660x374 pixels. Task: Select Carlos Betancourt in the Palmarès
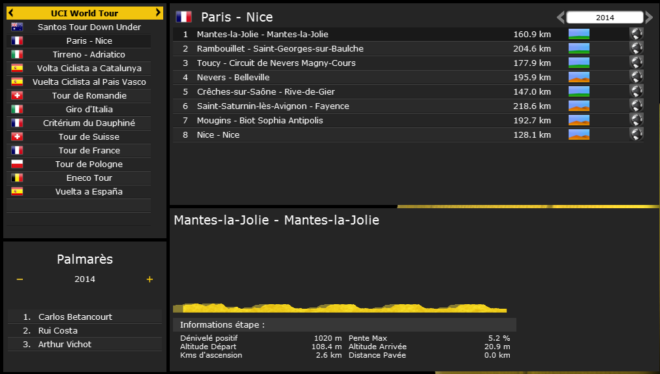[75, 317]
